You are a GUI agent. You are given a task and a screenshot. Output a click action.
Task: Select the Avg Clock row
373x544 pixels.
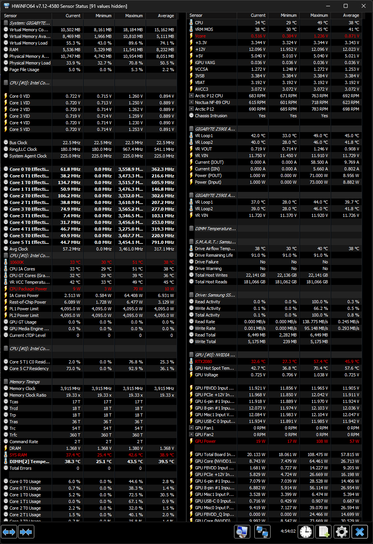[89, 249]
